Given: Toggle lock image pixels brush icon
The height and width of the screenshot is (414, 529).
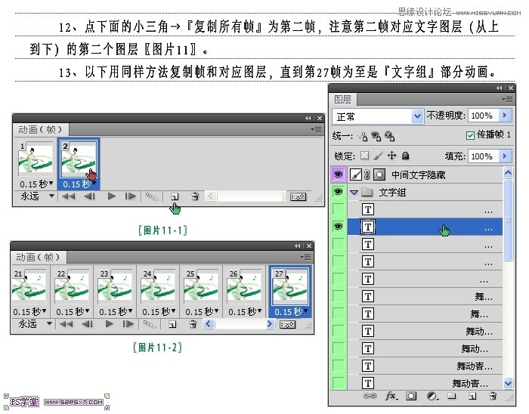Looking at the screenshot, I should point(378,156).
